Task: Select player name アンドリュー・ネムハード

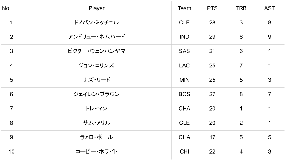Action: click(97, 37)
